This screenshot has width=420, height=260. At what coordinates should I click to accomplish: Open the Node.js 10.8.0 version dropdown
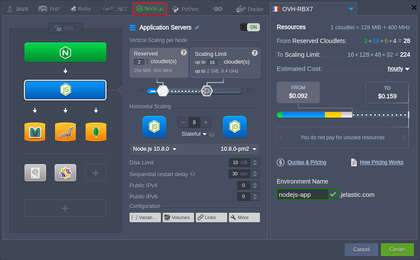click(155, 149)
